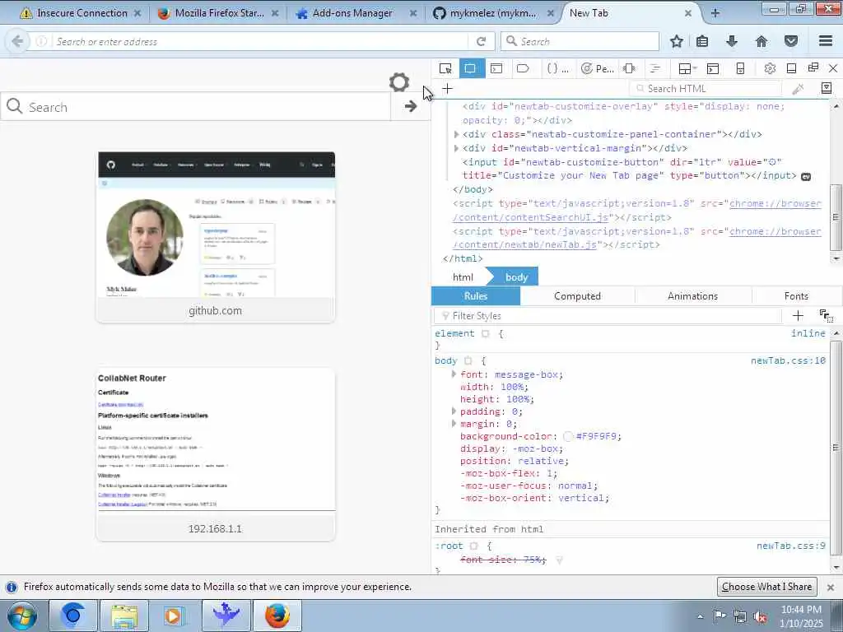Image resolution: width=843 pixels, height=632 pixels.
Task: Open newTab.css:10 source link
Action: pyautogui.click(x=788, y=360)
